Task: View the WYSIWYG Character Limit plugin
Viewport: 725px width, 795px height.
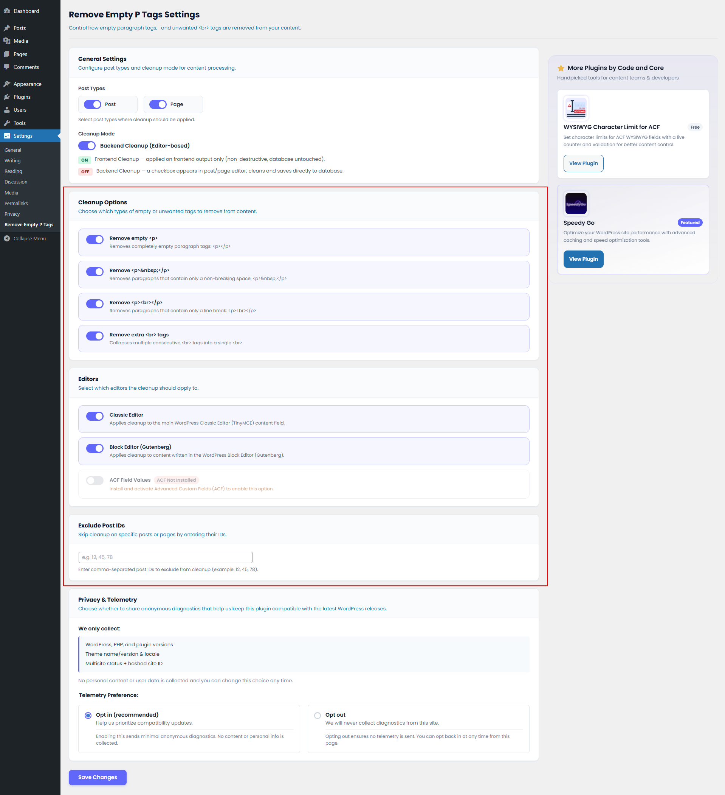Action: 583,163
